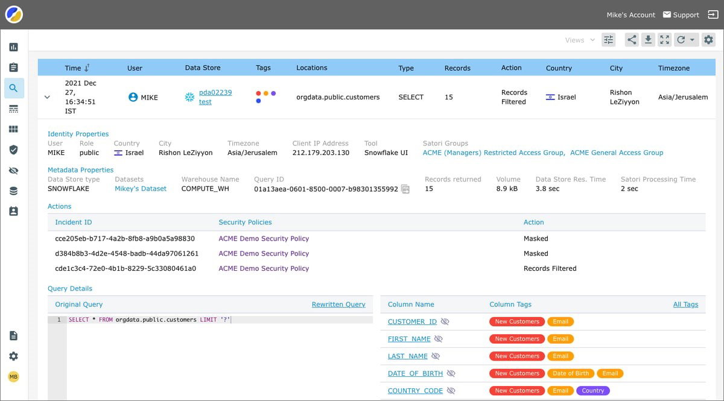Toggle masking eye for CUSTOMER_ID
Image resolution: width=724 pixels, height=401 pixels.
[445, 322]
